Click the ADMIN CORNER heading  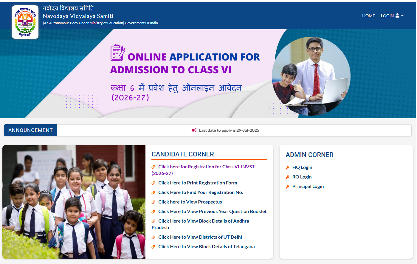309,155
